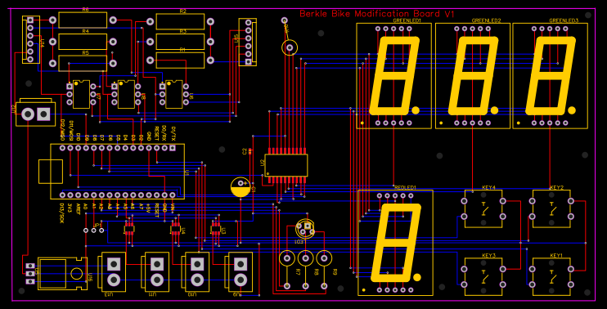Select the U15 pin header
Viewport: 607px width, 309px height.
[248, 42]
